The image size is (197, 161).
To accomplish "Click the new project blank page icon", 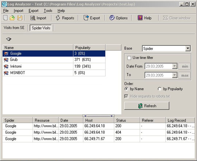I will click(5, 18).
